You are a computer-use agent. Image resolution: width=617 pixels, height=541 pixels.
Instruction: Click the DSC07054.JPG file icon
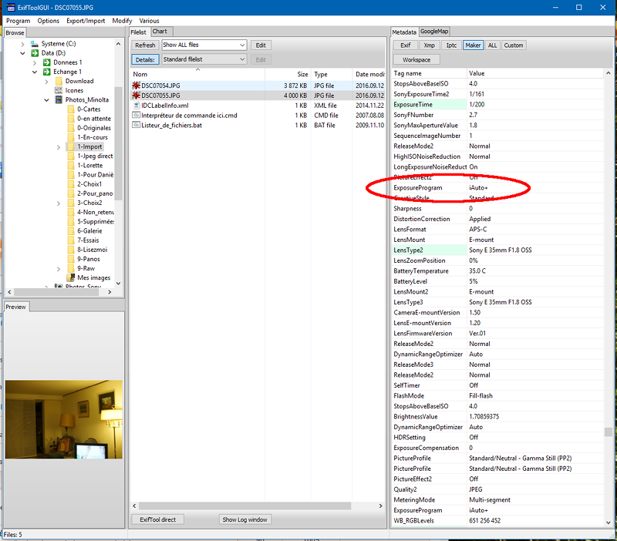tap(137, 86)
